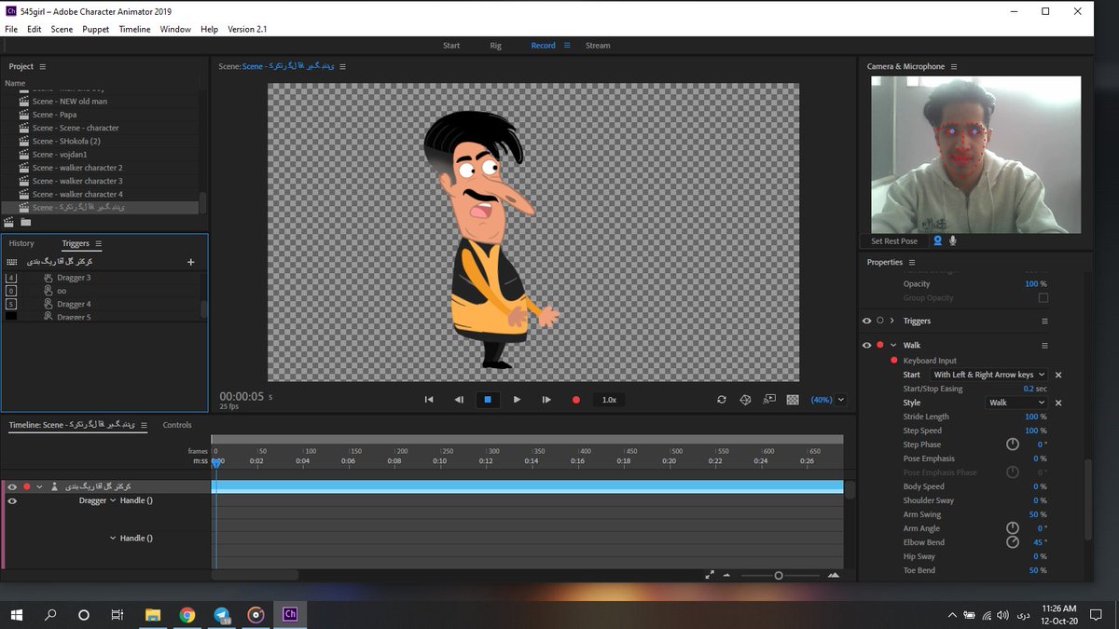Click Set Rest Pose

[894, 241]
